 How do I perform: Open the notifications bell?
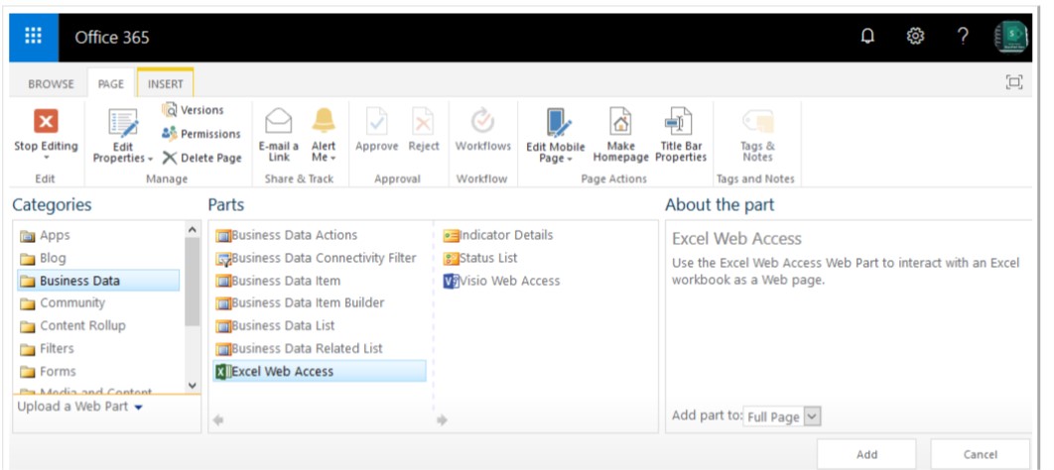coord(867,37)
